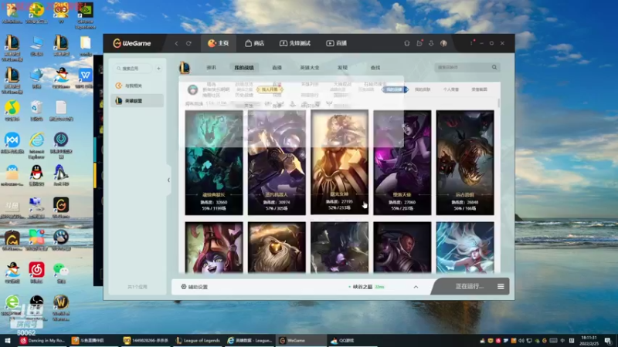The image size is (618, 347).
Task: Select the Thresh champion card
Action: (214, 163)
